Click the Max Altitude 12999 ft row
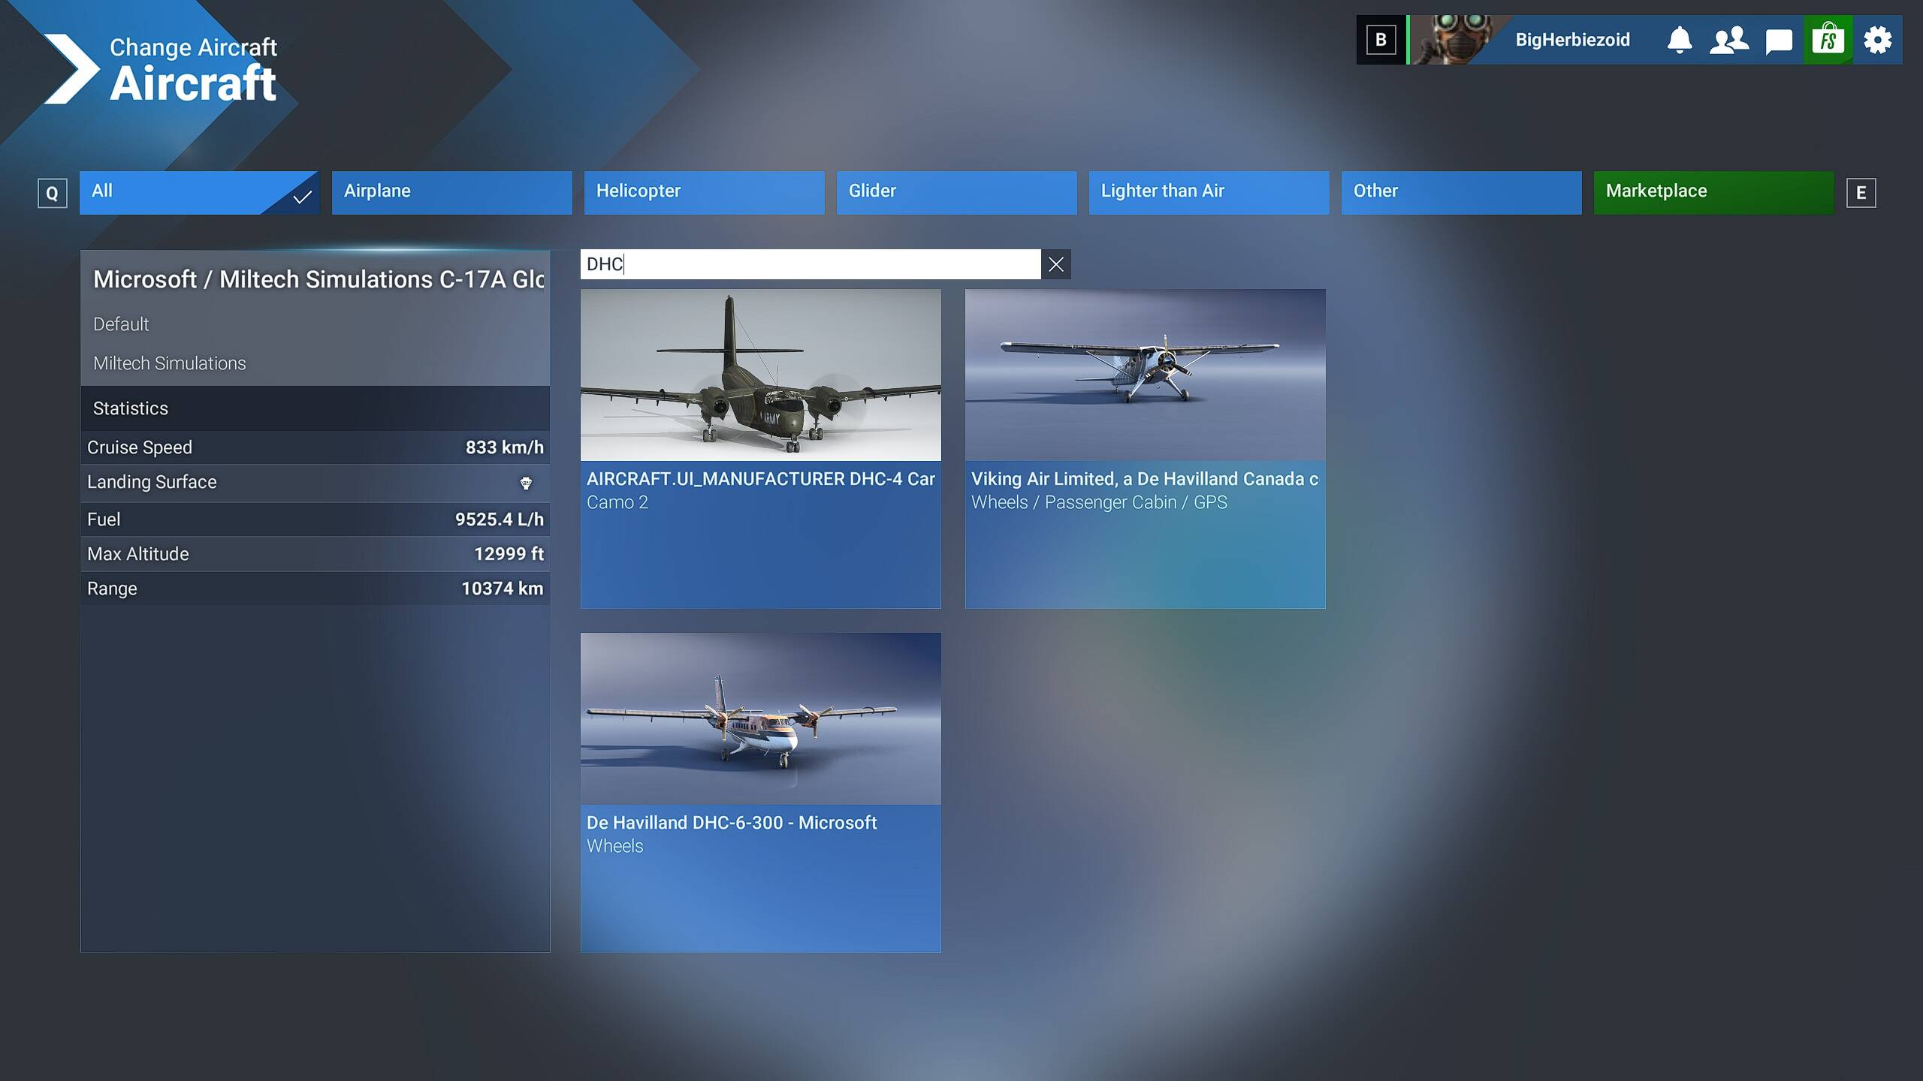 [315, 554]
